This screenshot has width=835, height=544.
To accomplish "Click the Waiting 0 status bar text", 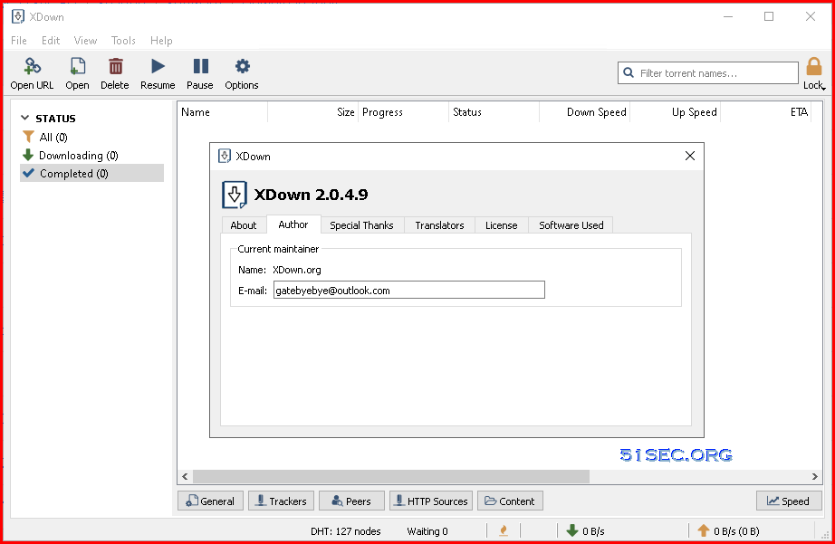I will tap(427, 531).
